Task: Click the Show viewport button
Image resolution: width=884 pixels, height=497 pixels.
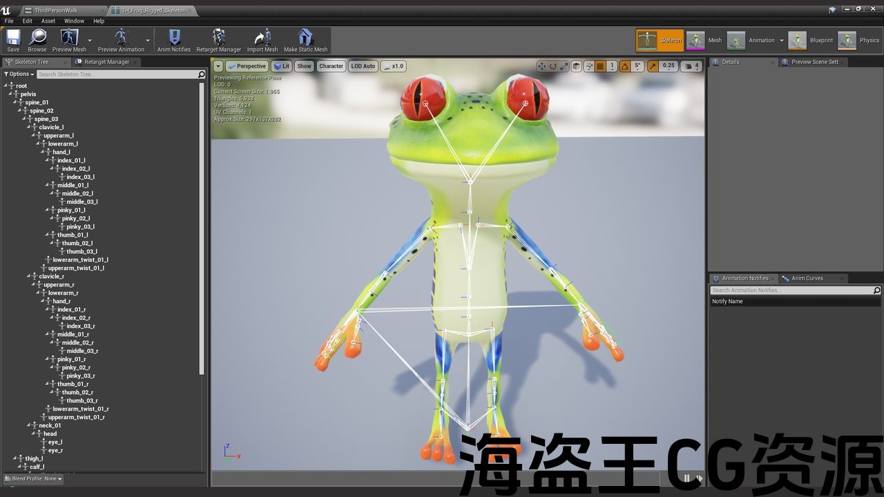Action: click(x=304, y=66)
